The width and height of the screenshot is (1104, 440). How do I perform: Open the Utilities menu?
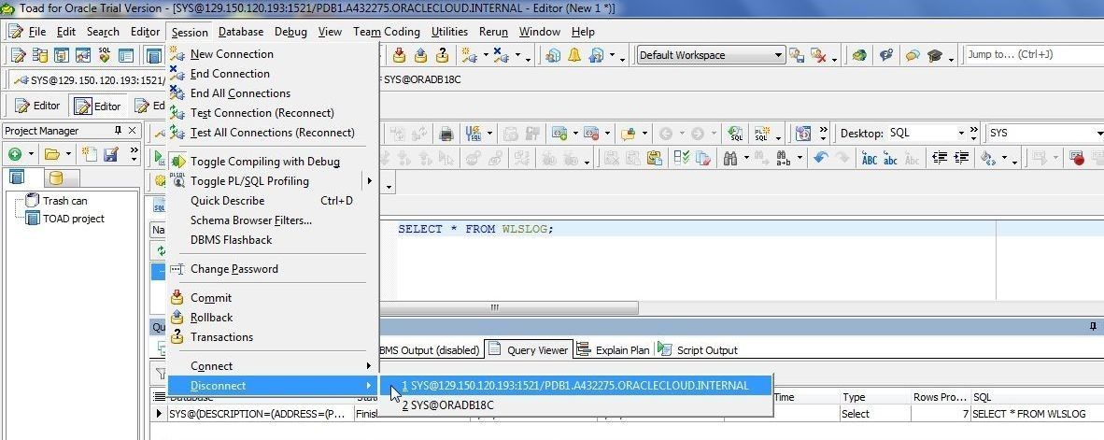click(449, 32)
